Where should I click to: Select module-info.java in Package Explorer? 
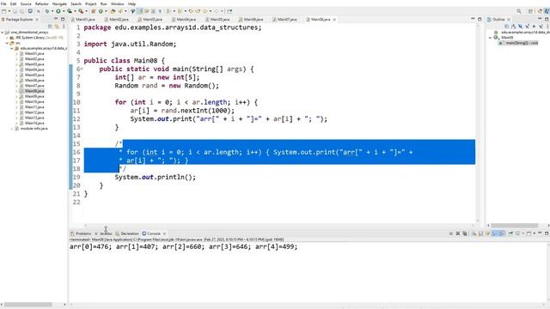[34, 129]
